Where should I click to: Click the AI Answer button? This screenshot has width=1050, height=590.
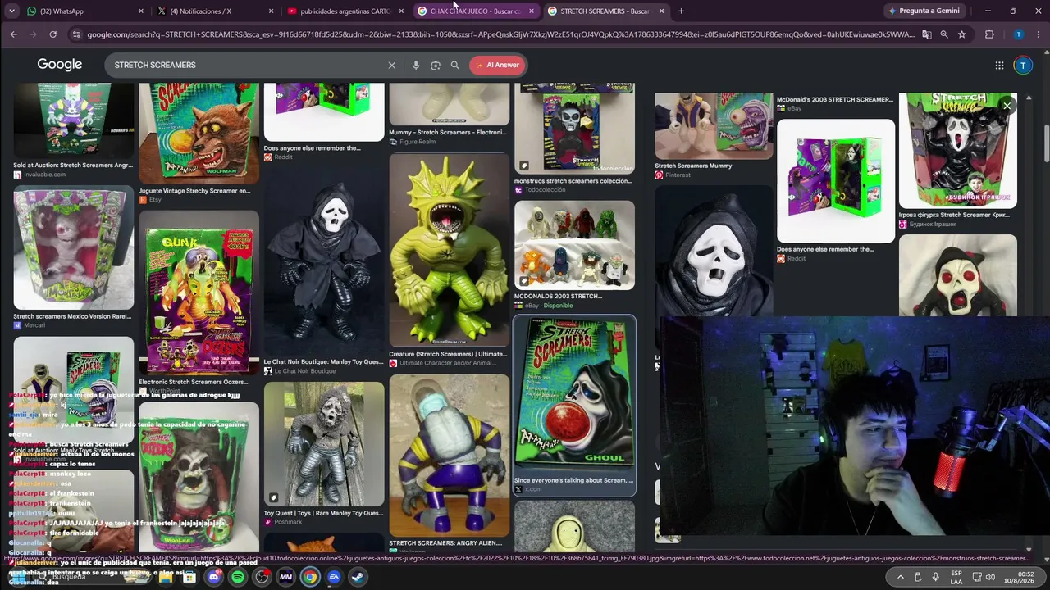point(496,65)
